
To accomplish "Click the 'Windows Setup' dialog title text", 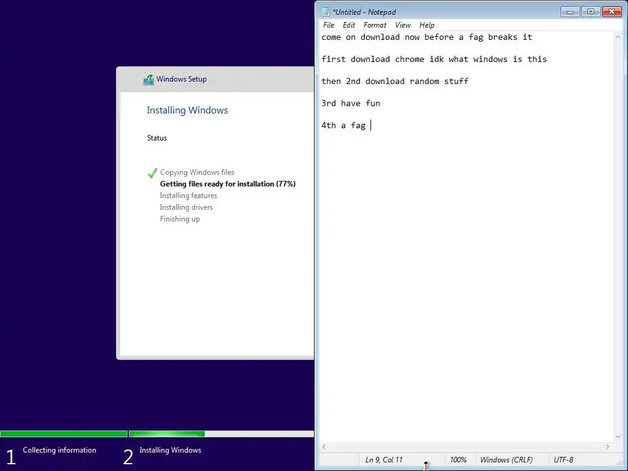I will 182,79.
